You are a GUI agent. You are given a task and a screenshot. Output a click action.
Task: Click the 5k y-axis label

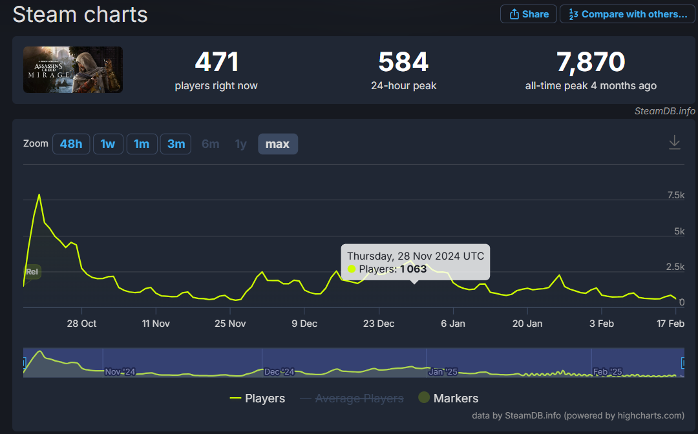tap(679, 231)
